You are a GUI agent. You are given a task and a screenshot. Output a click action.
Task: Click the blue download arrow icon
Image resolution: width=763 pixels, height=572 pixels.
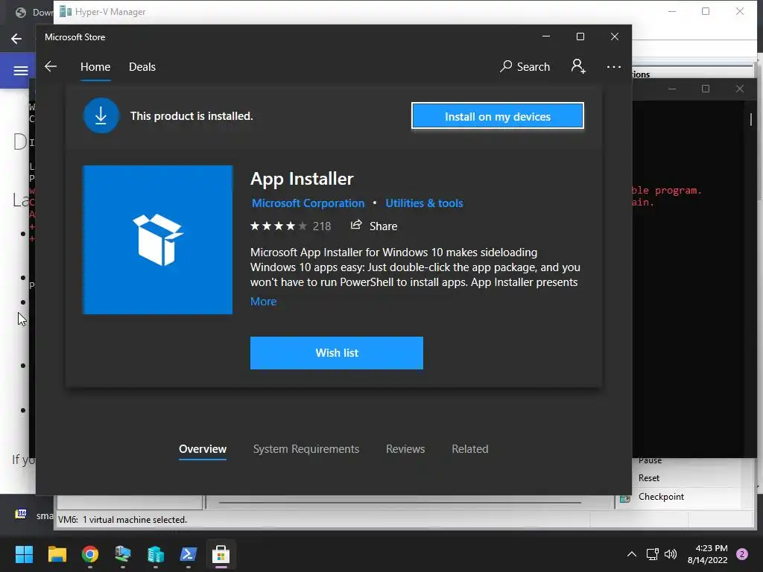coord(101,115)
